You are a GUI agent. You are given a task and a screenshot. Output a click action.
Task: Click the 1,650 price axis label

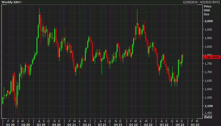(x=208, y=81)
